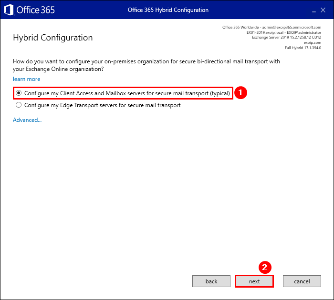Close the Hybrid Configuration wizard window
This screenshot has width=334, height=300.
pyautogui.click(x=325, y=10)
